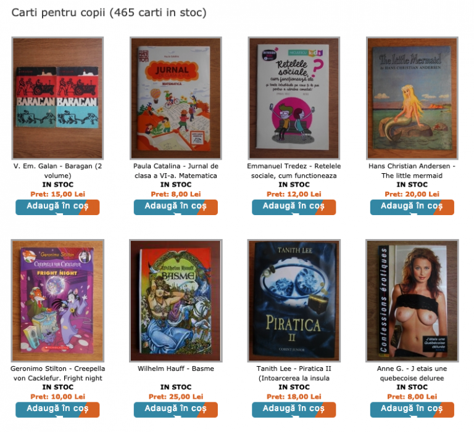Add Retelele sociale book to cart

click(x=294, y=207)
